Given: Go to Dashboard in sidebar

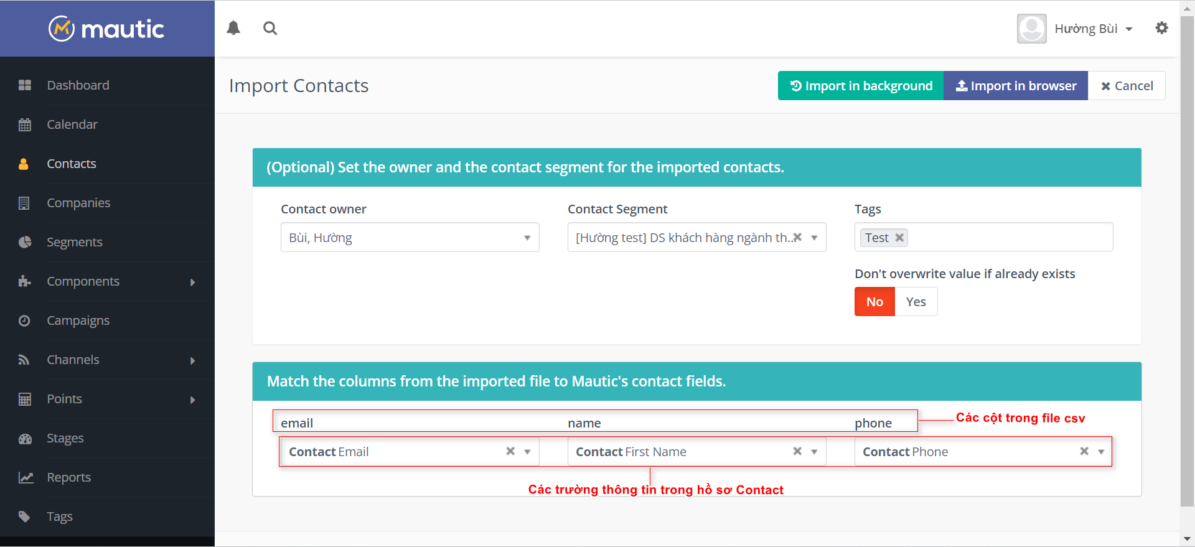Looking at the screenshot, I should pyautogui.click(x=78, y=85).
